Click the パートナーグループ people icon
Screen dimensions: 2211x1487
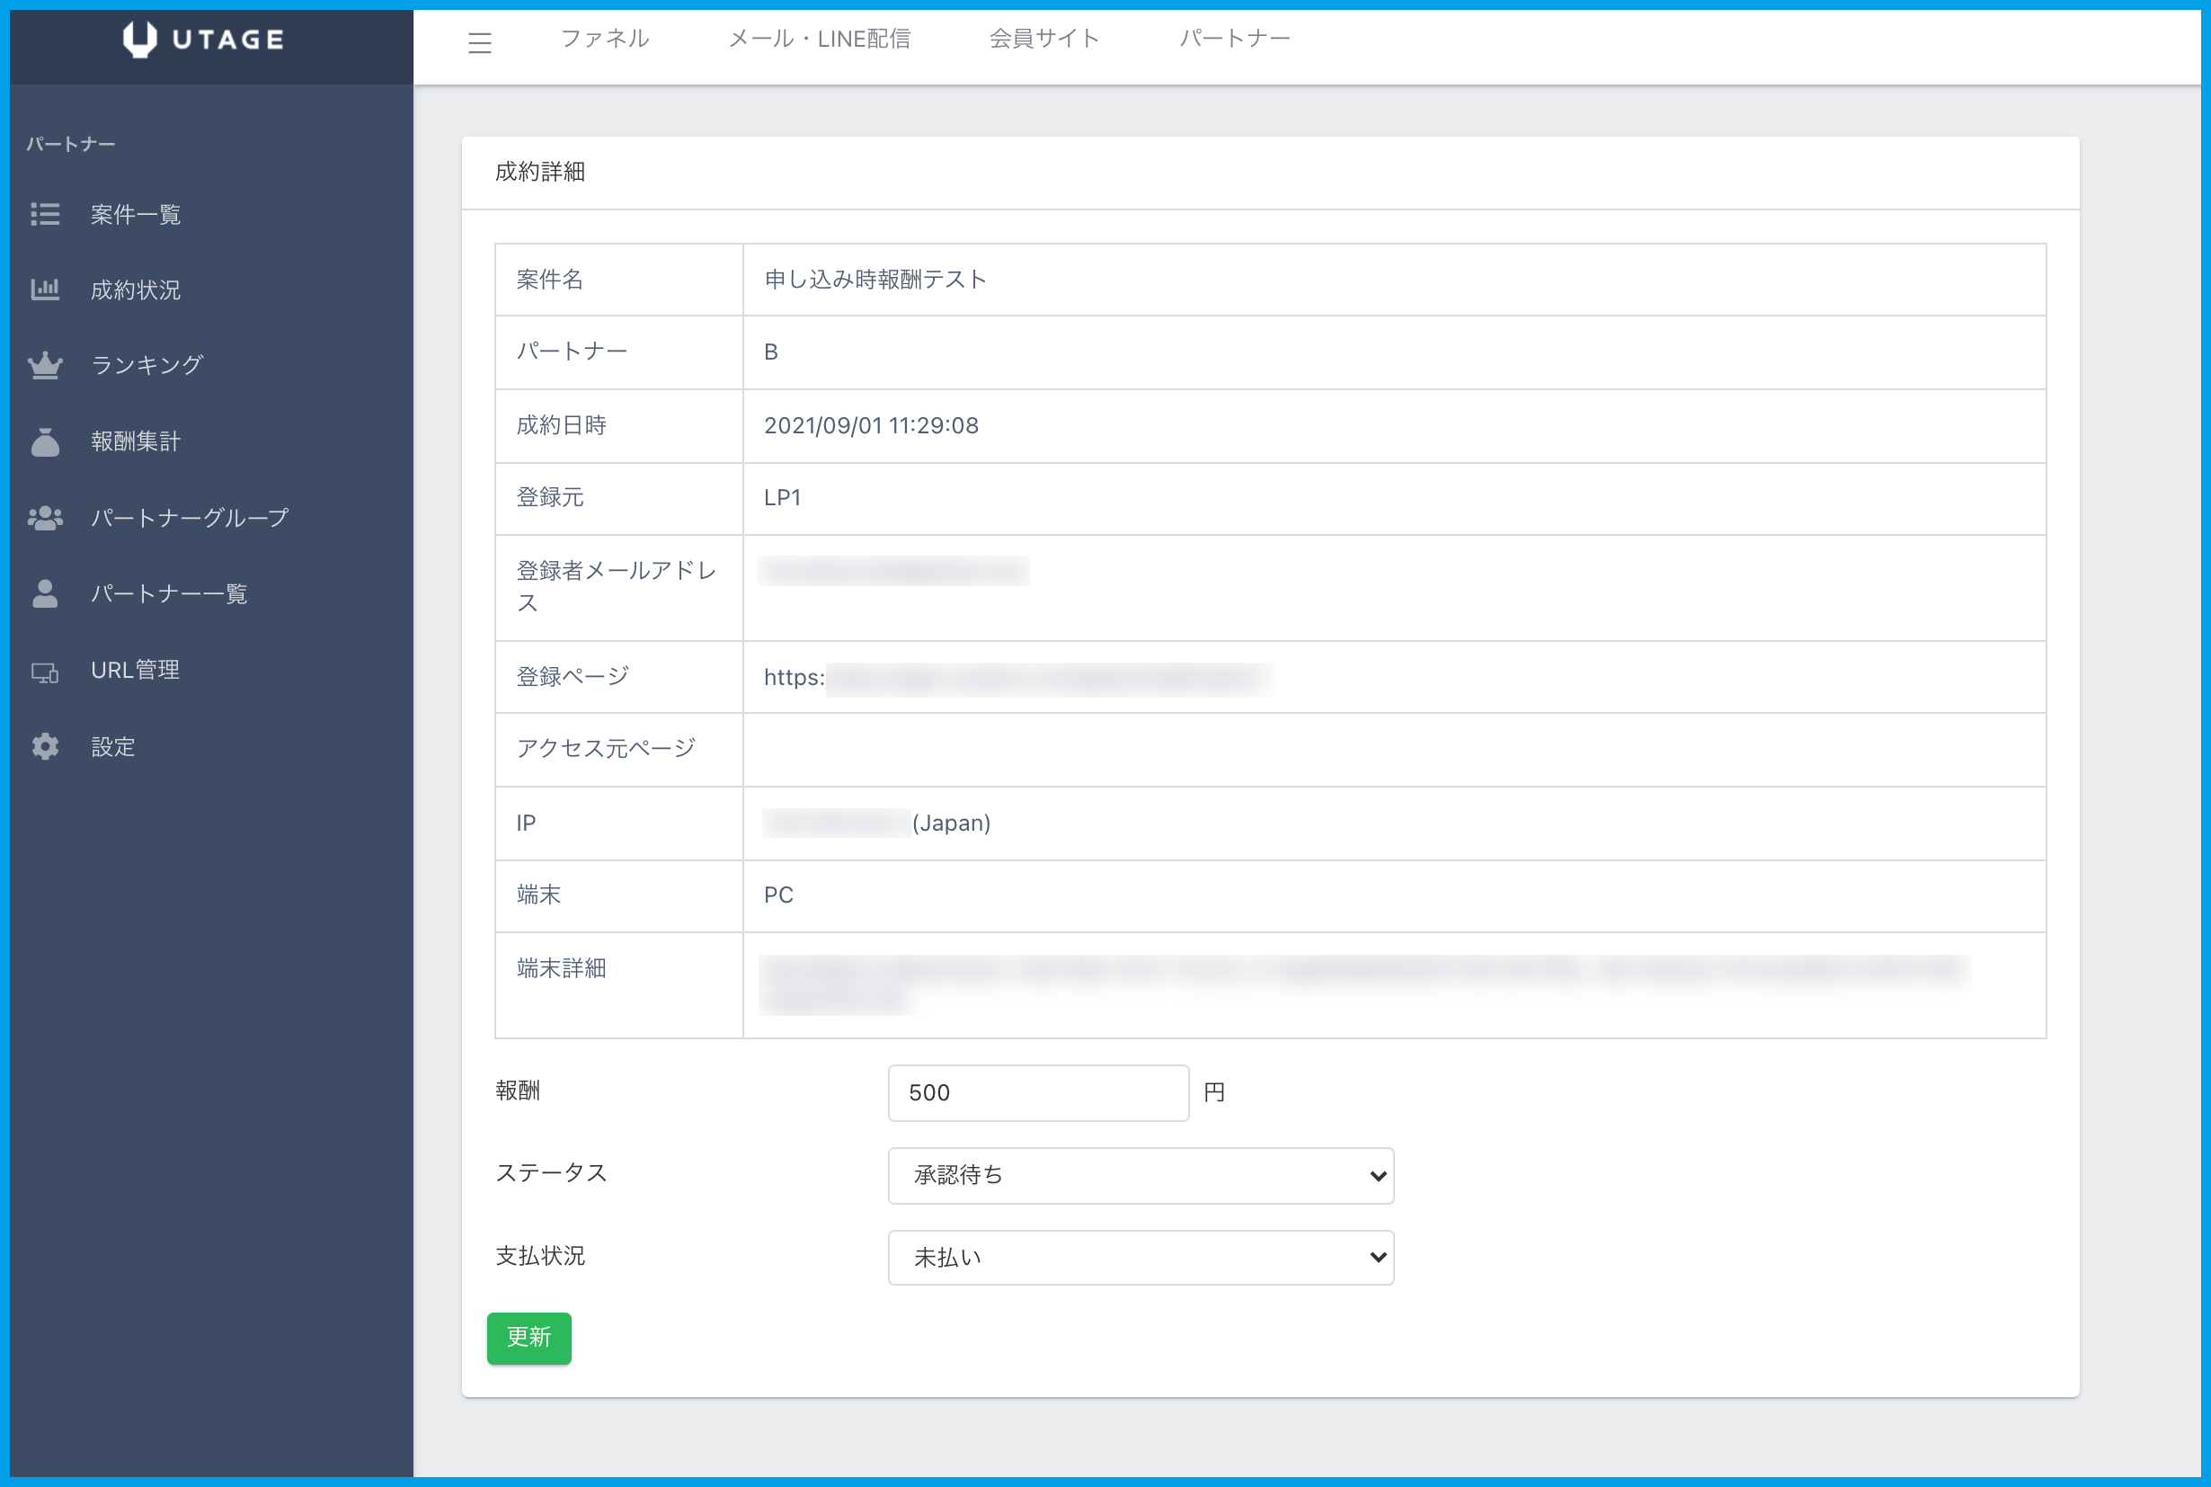tap(45, 518)
